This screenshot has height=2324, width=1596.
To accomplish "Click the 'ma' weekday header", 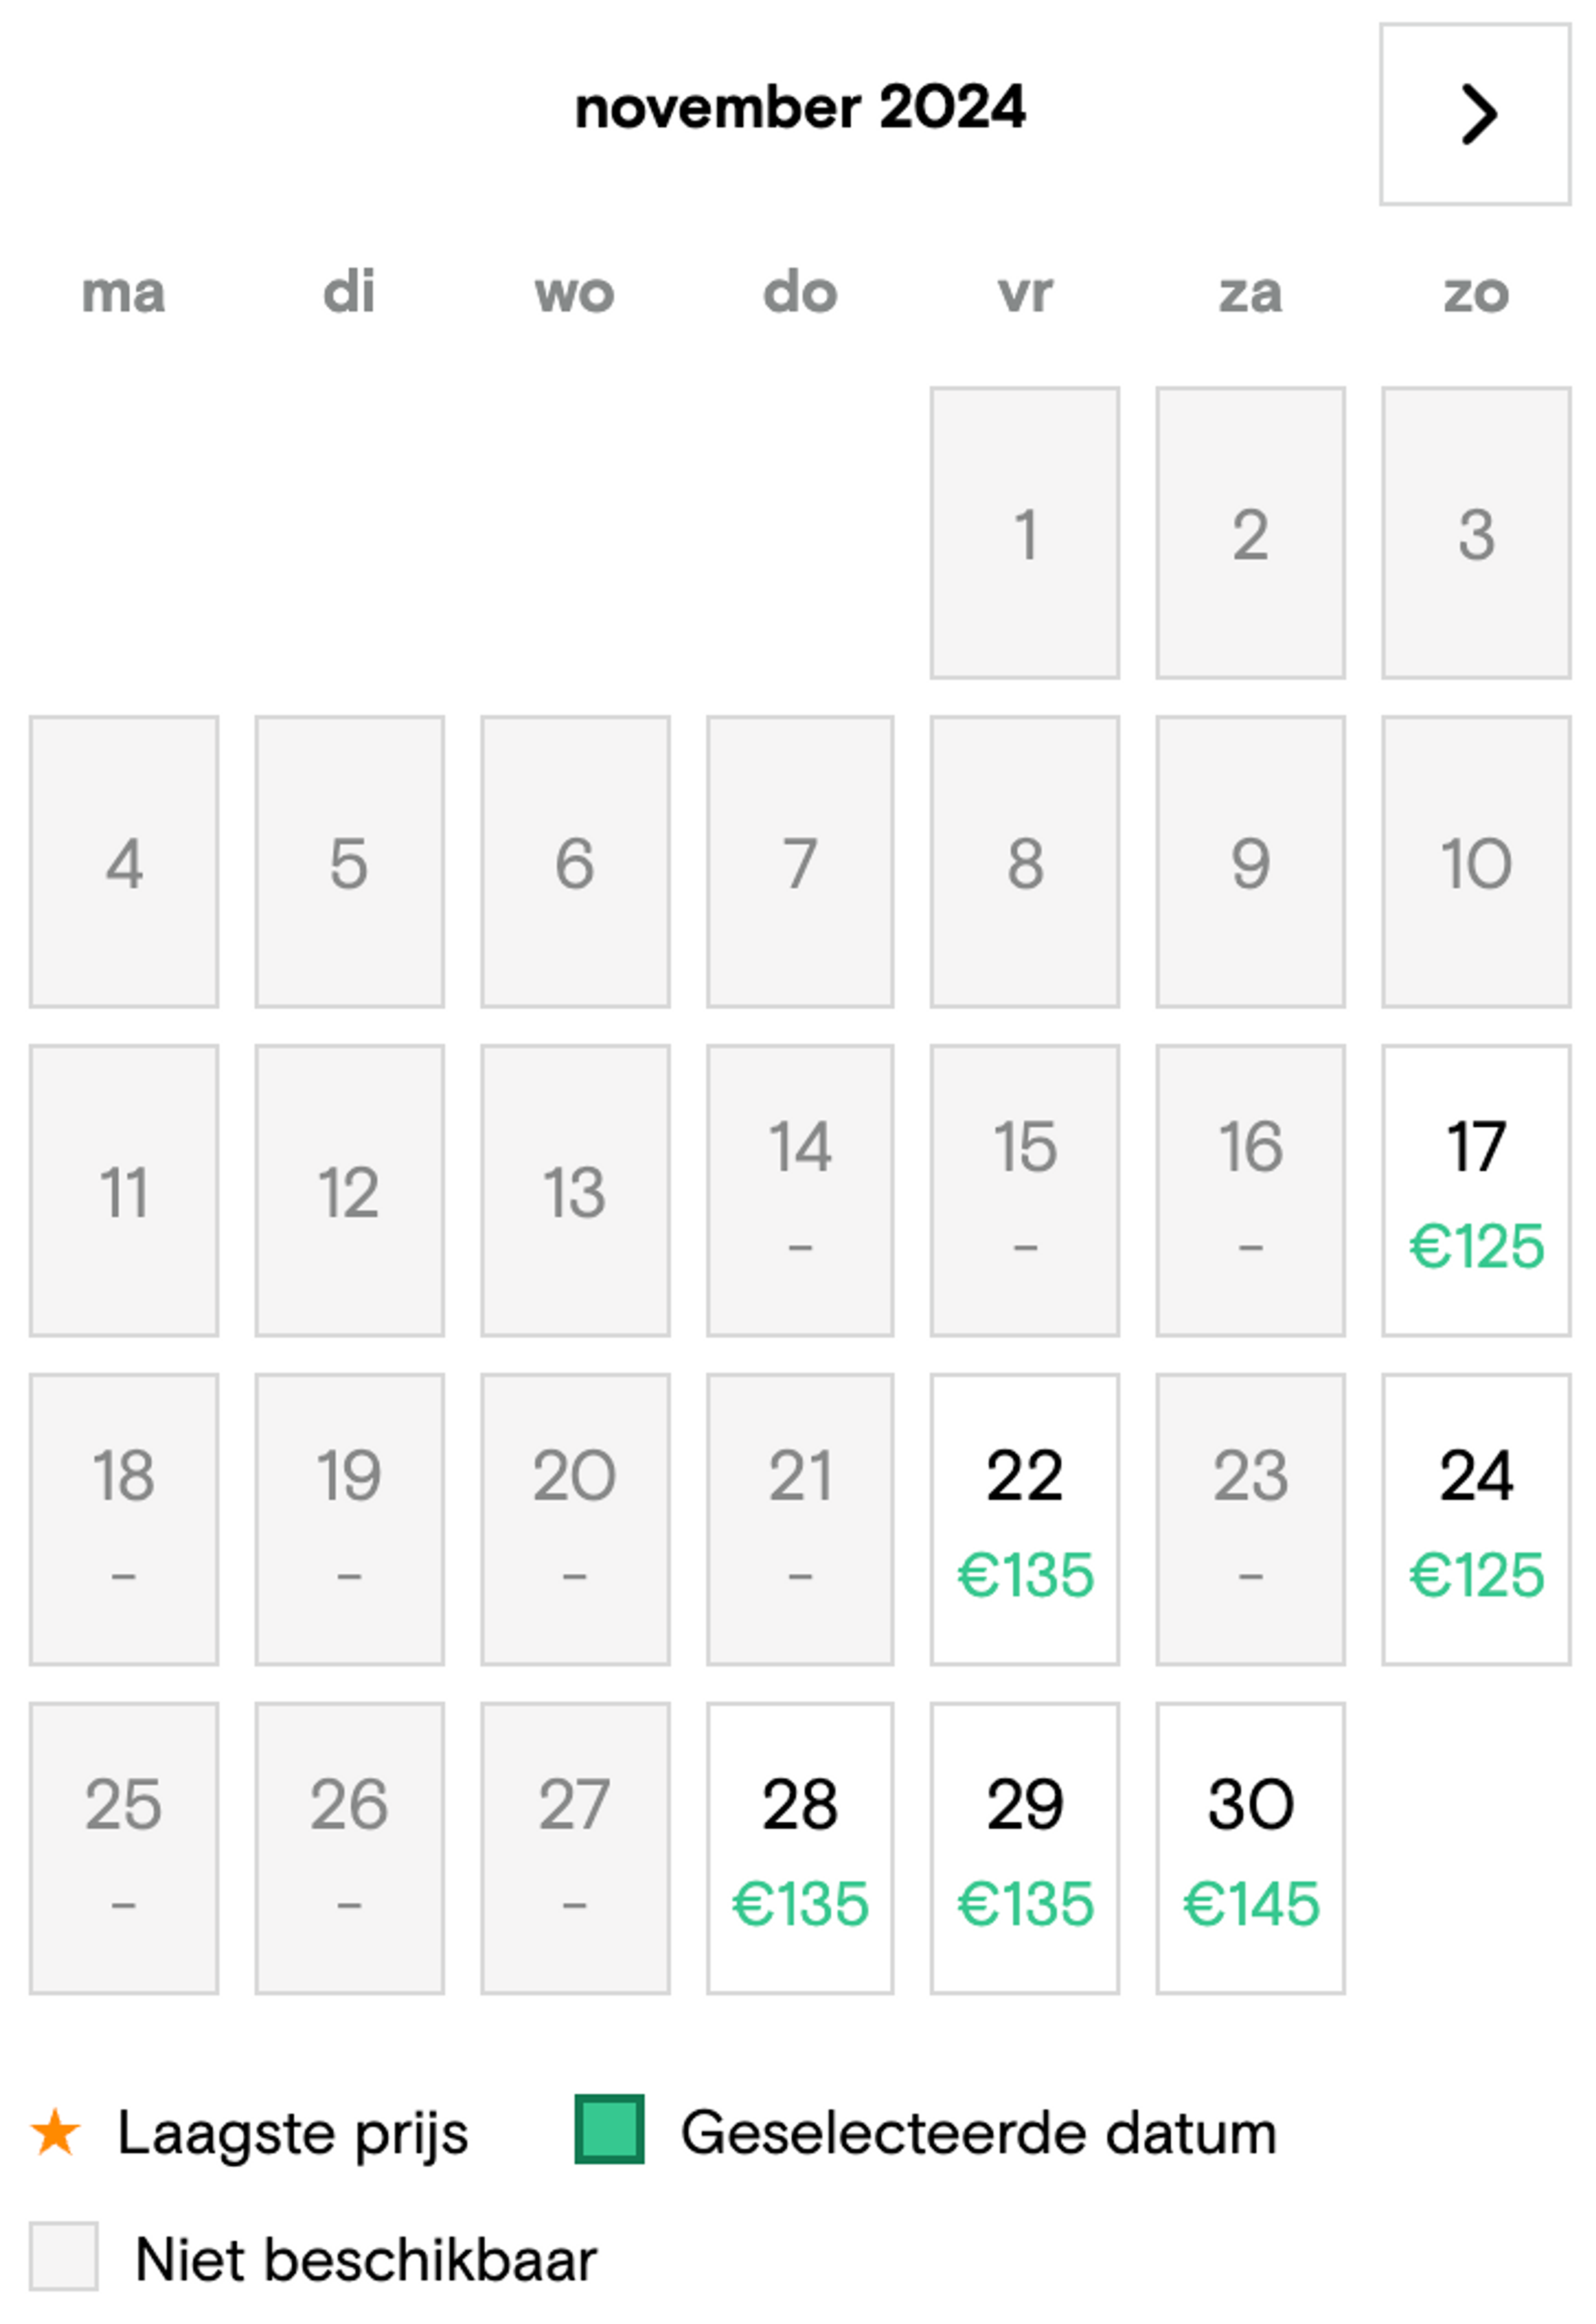I will click(x=123, y=293).
